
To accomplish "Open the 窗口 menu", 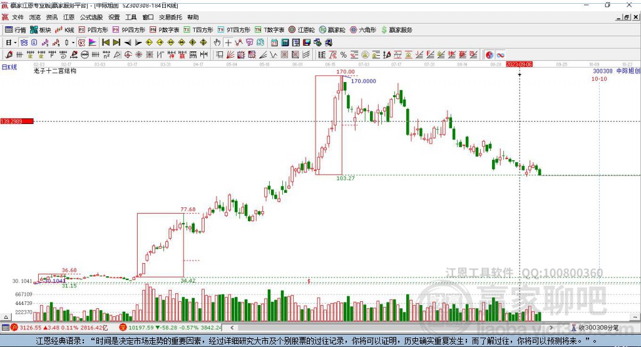I will (148, 17).
